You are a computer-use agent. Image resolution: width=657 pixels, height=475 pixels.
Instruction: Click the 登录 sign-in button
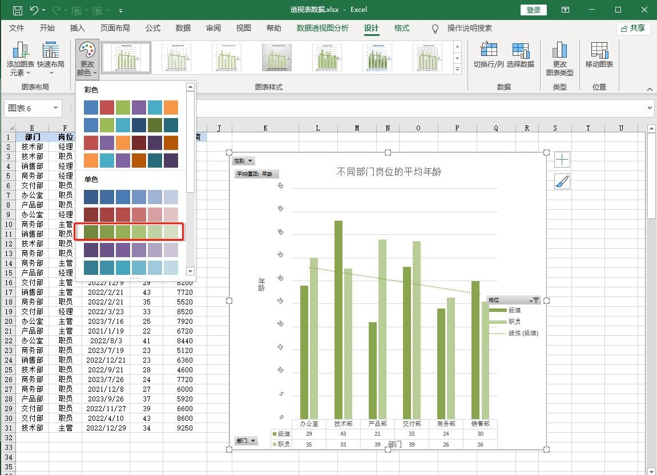(x=533, y=10)
